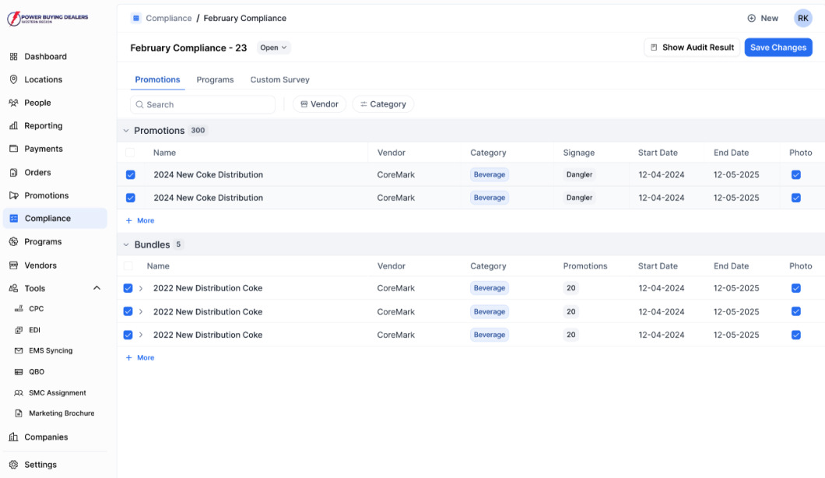Toggle the Promotions header select-all checkbox

tap(130, 153)
